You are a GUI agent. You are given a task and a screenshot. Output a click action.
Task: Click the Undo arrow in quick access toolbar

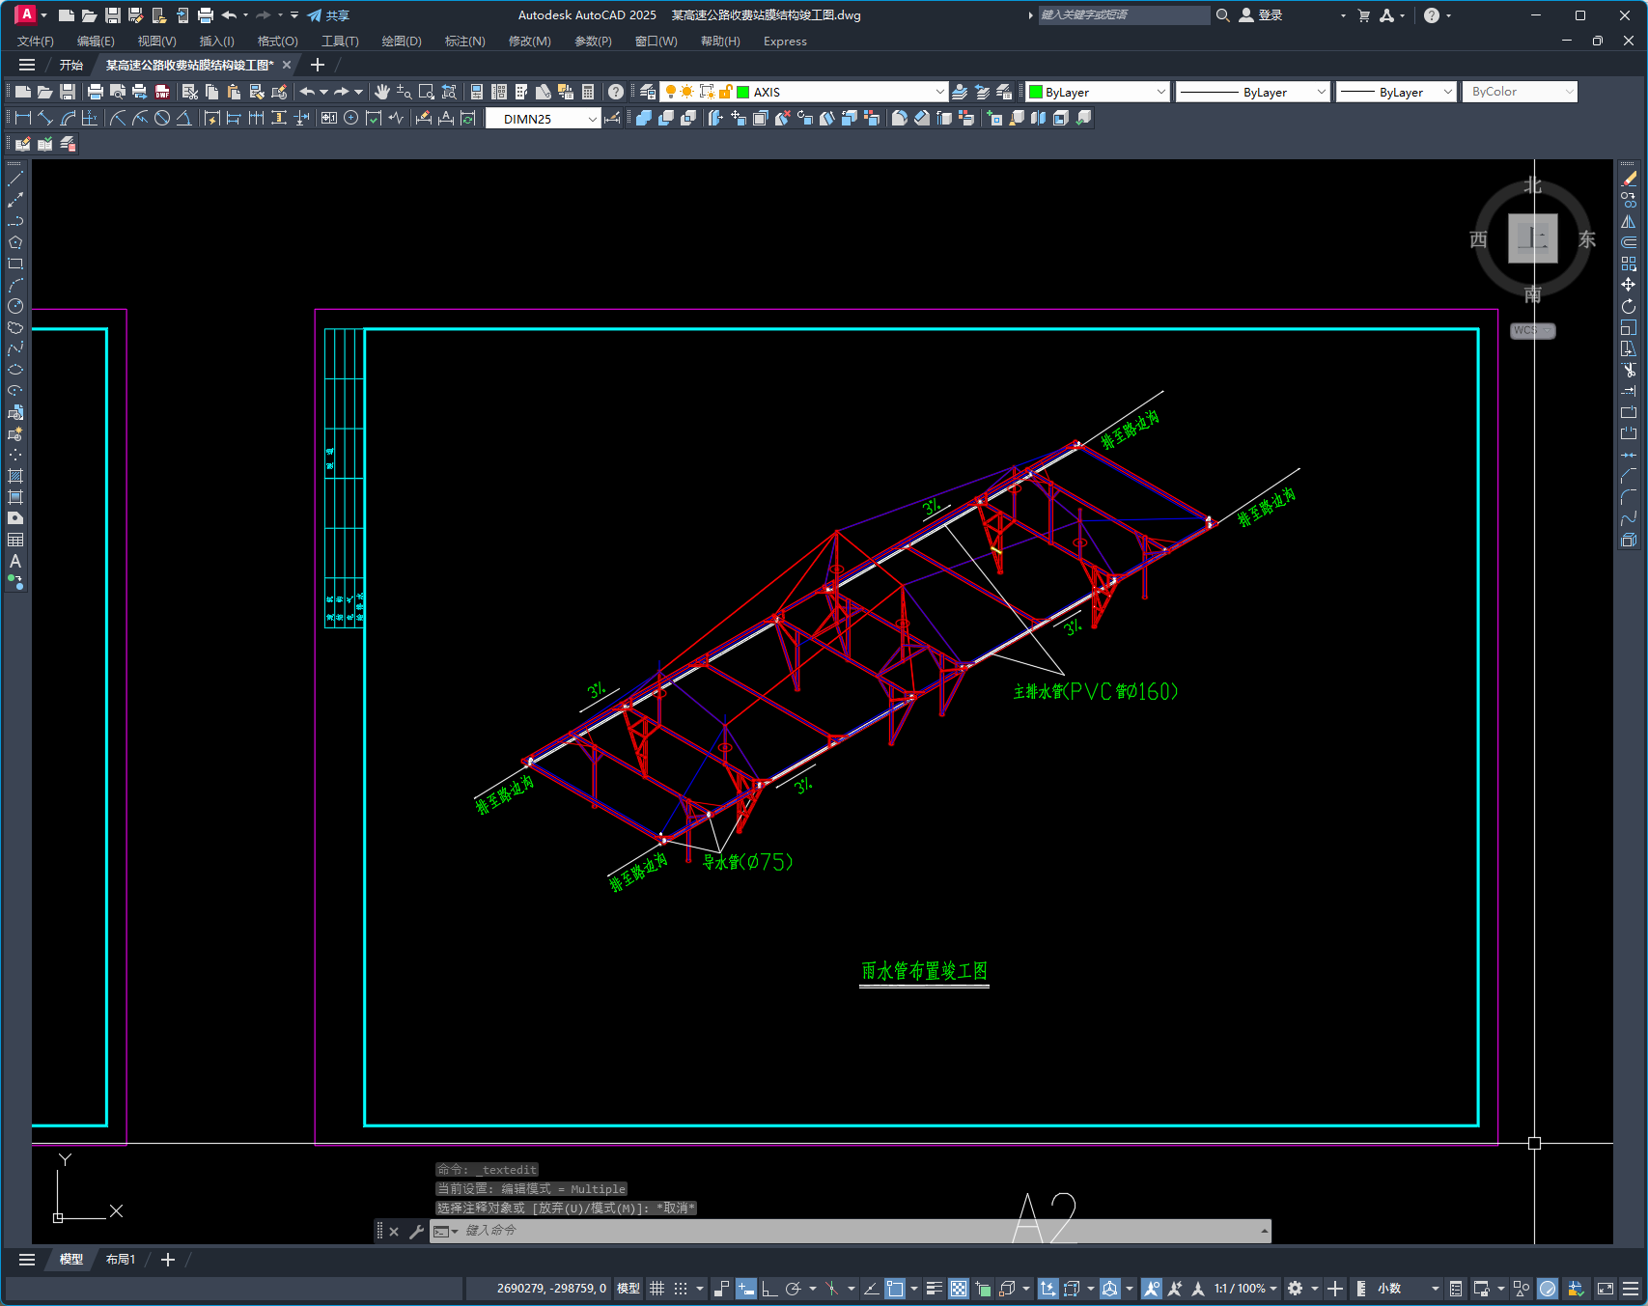[x=229, y=15]
